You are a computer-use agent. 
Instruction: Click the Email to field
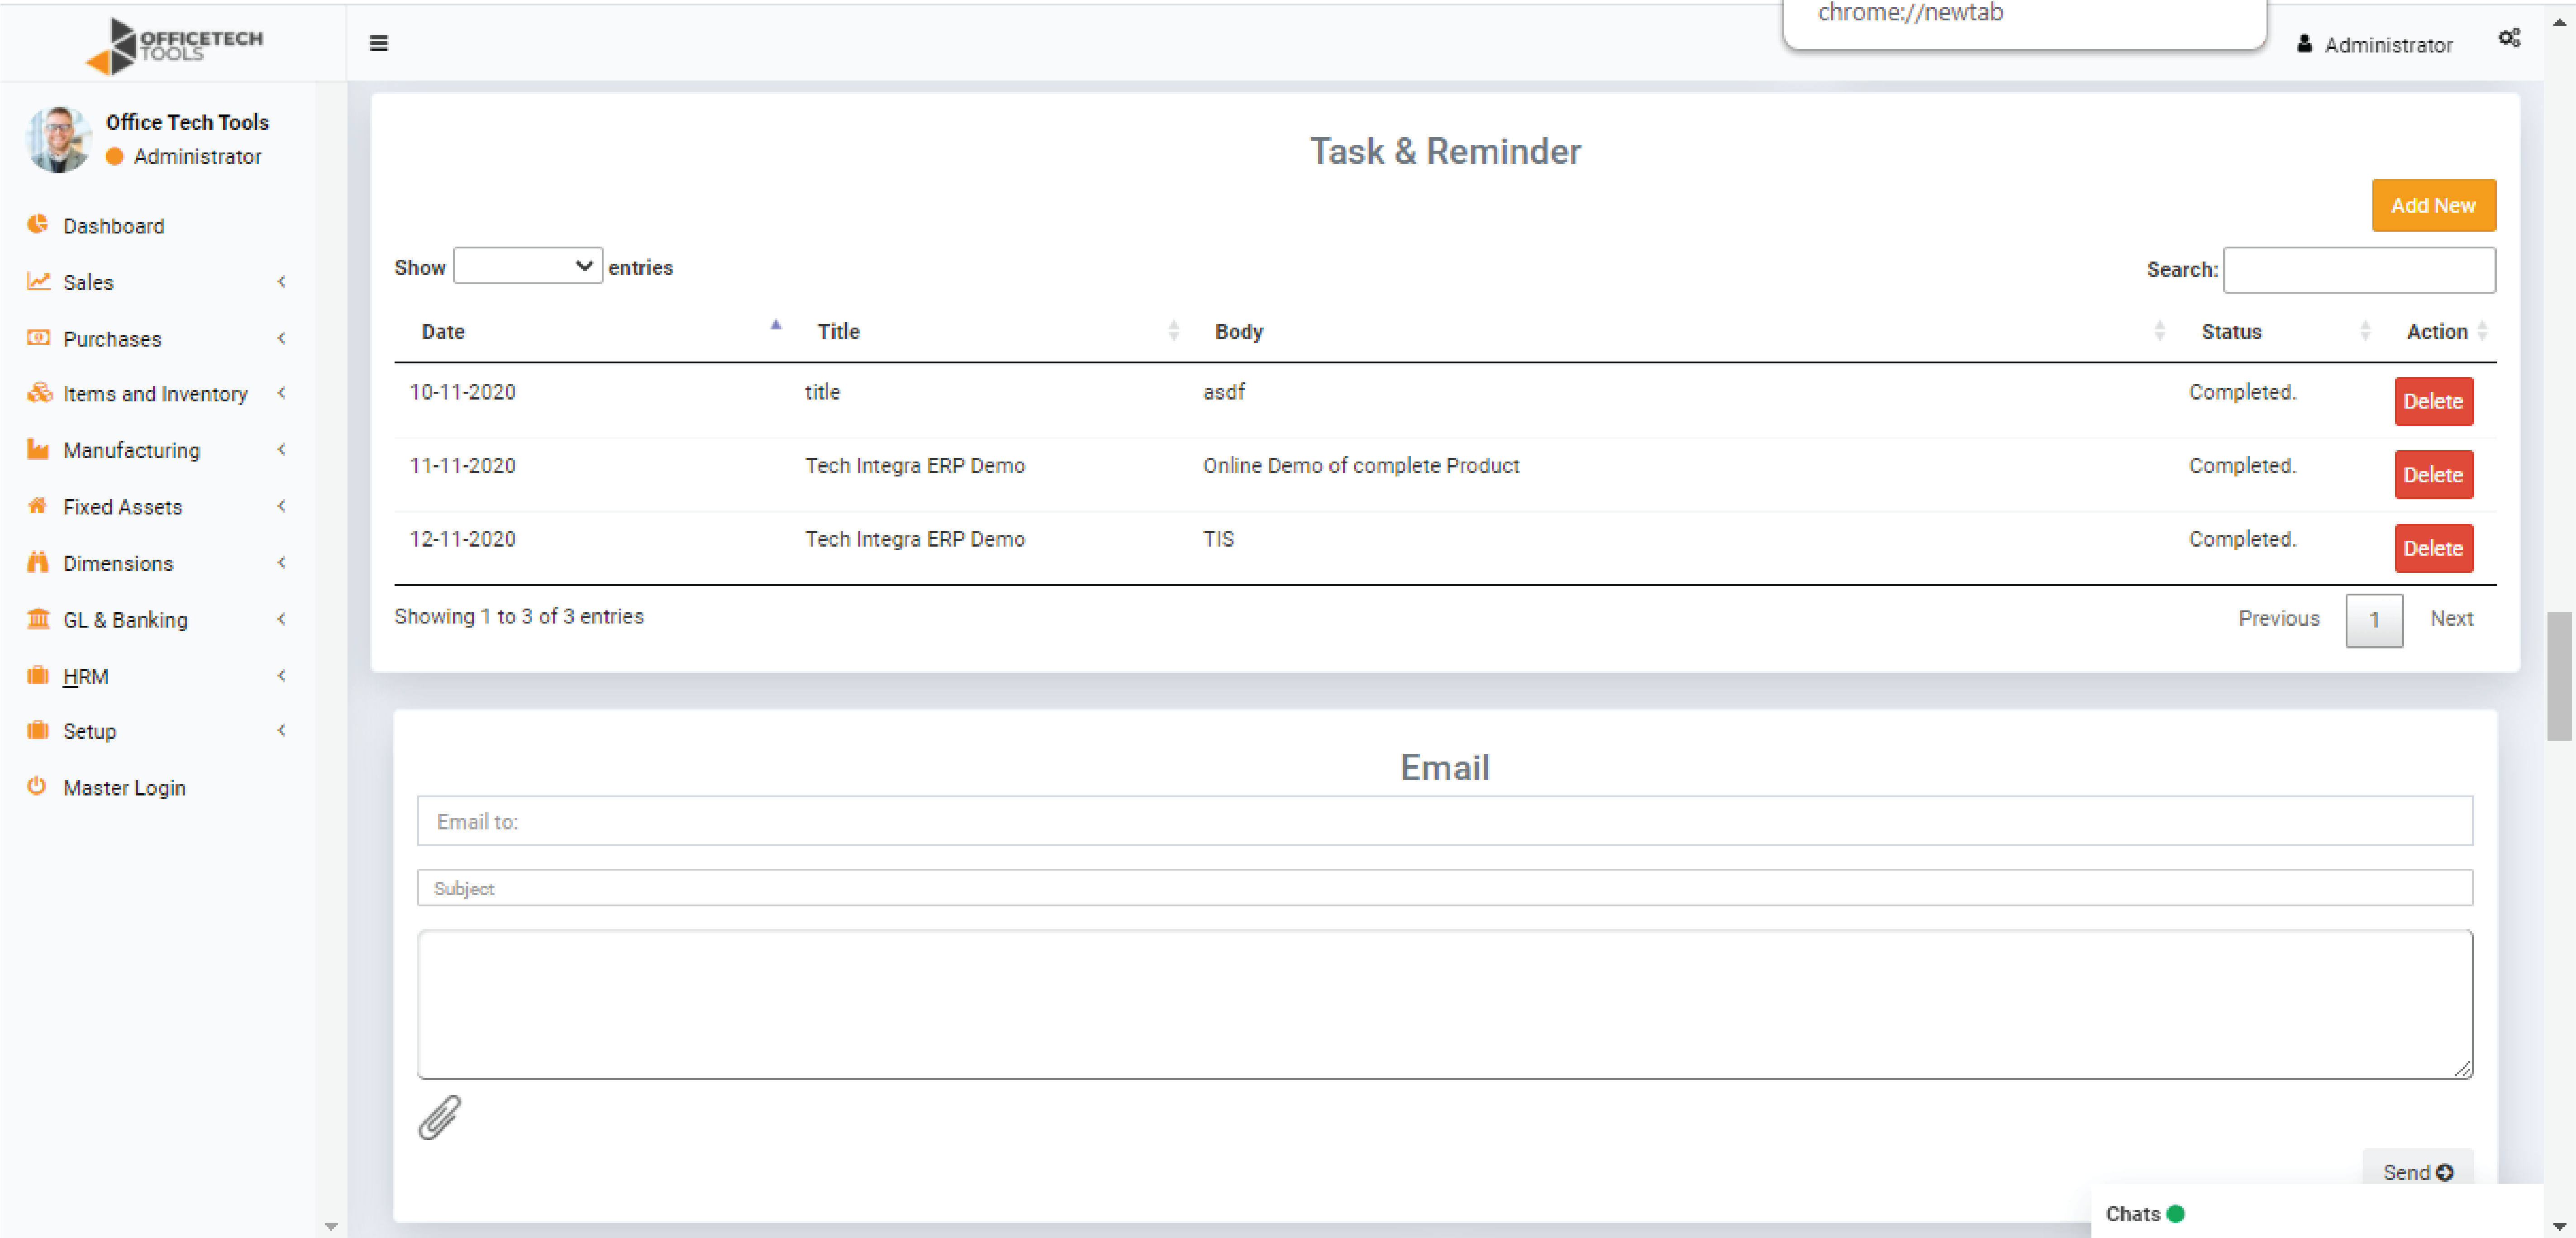click(1444, 820)
